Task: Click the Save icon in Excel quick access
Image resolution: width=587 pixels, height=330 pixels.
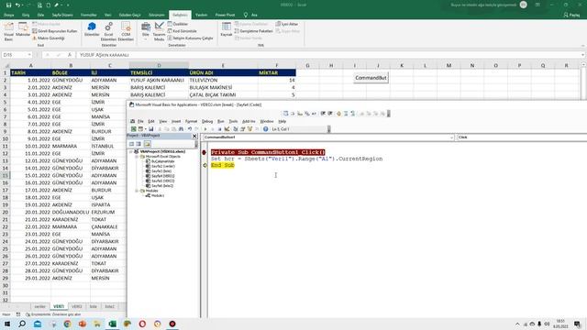Action: (8, 5)
